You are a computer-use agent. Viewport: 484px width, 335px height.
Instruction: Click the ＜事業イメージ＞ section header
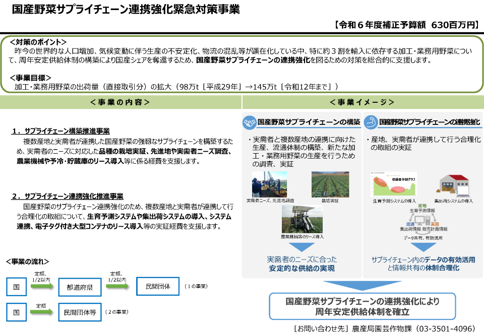362,102
